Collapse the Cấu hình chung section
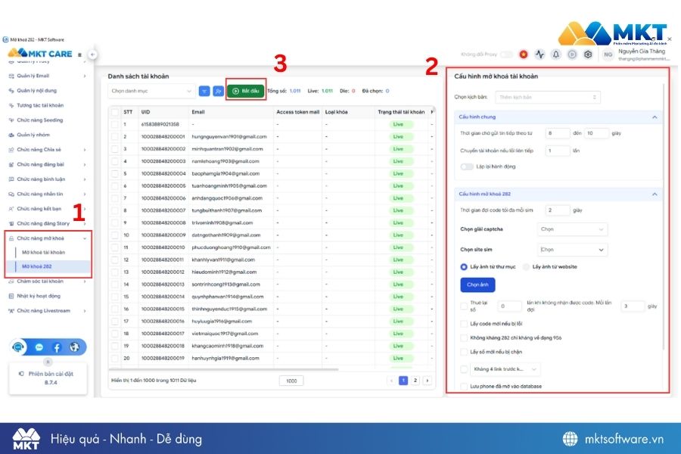Viewport: 681px width, 454px height. pos(655,117)
